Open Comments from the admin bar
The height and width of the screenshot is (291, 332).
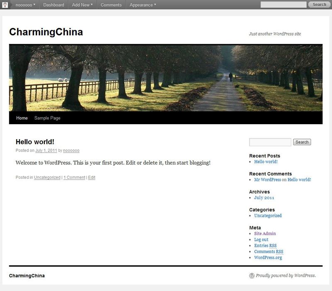tap(112, 5)
